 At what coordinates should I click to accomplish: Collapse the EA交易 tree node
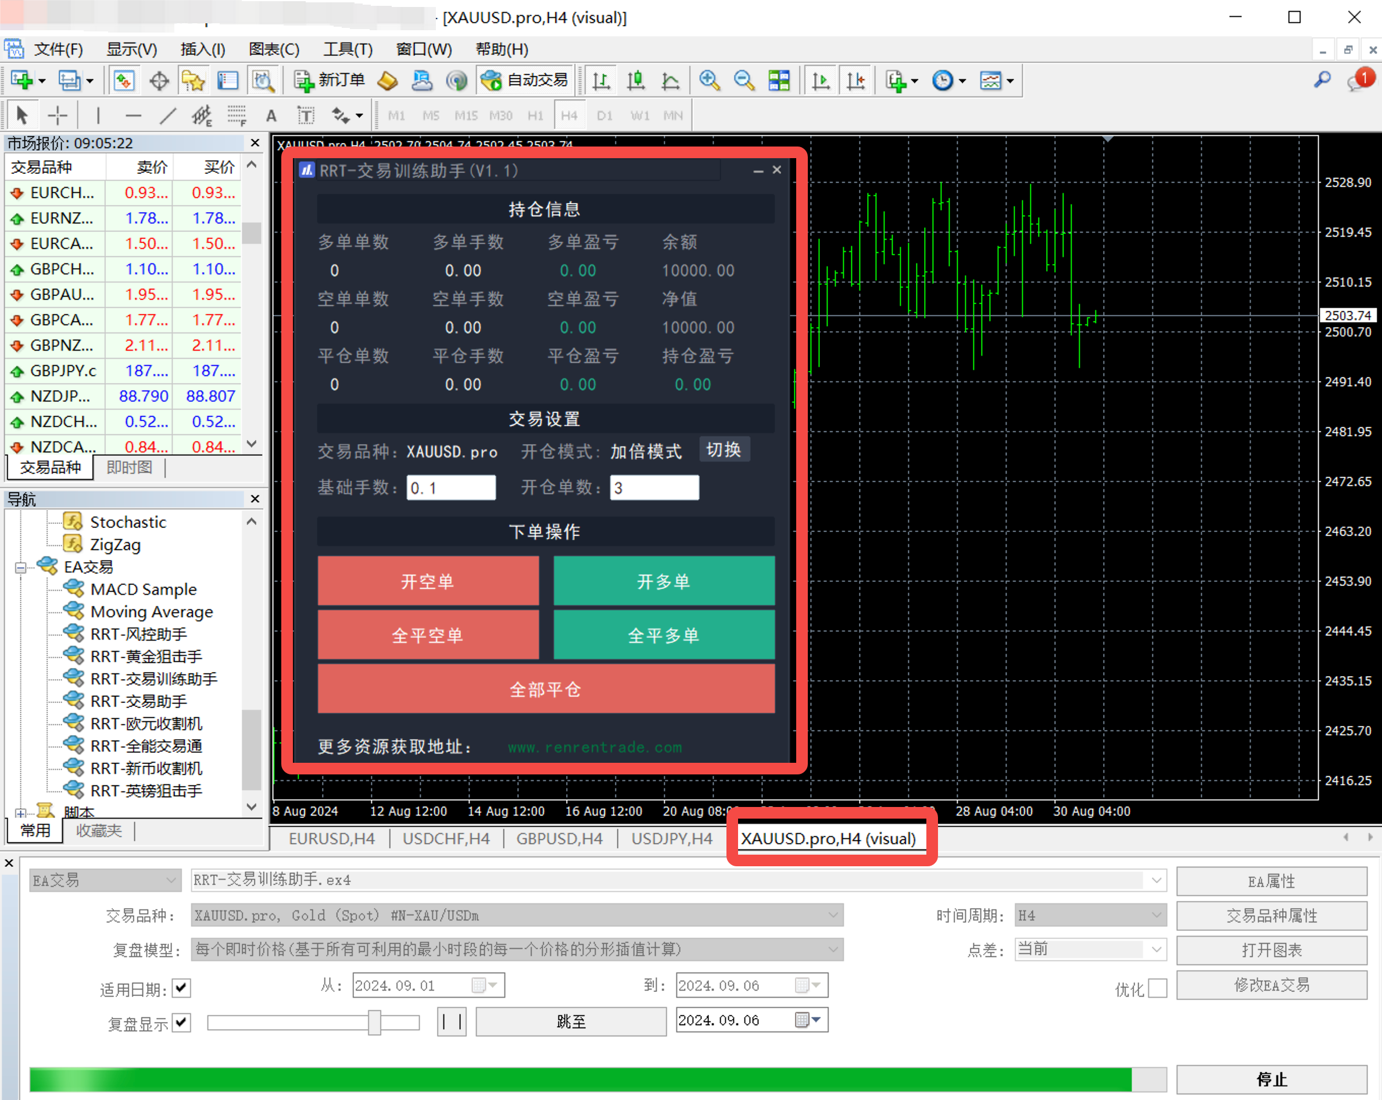[x=20, y=567]
